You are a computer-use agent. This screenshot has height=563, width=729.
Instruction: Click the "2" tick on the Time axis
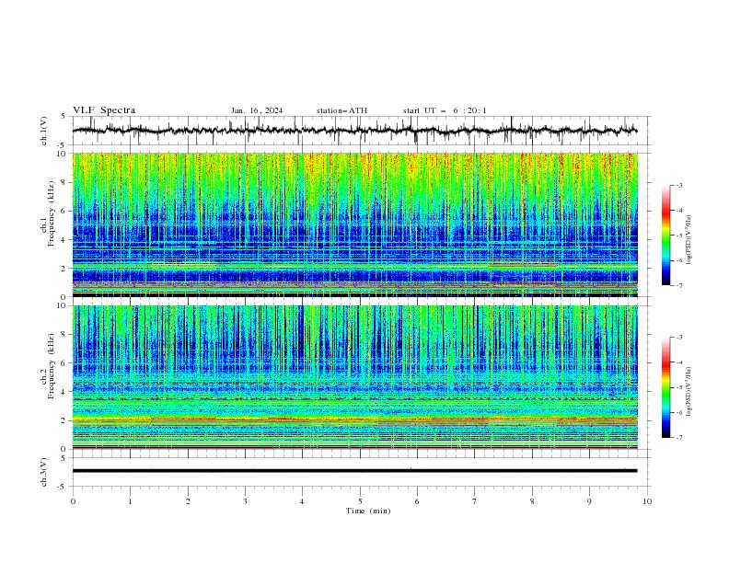pyautogui.click(x=188, y=501)
